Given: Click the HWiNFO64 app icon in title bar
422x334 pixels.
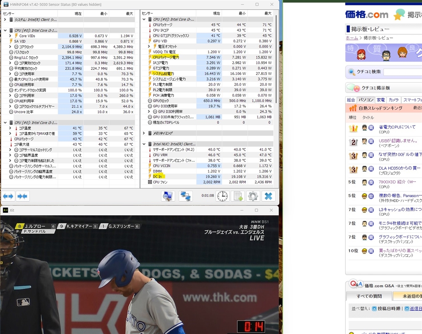Looking at the screenshot, I should pos(6,4).
